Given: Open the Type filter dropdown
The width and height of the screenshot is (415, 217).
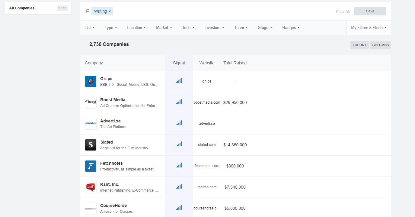Looking at the screenshot, I should pos(111,28).
